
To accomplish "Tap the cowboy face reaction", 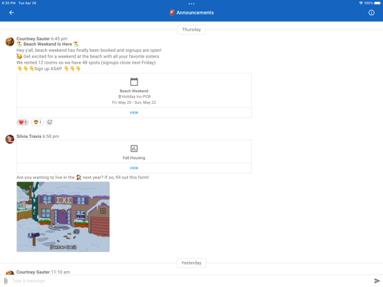I will (x=37, y=122).
